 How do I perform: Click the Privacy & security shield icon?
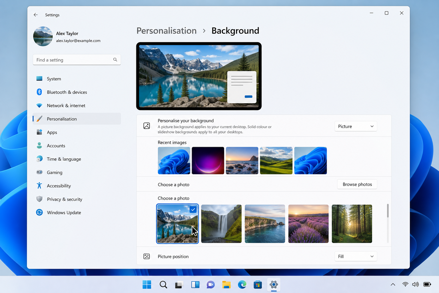click(39, 199)
